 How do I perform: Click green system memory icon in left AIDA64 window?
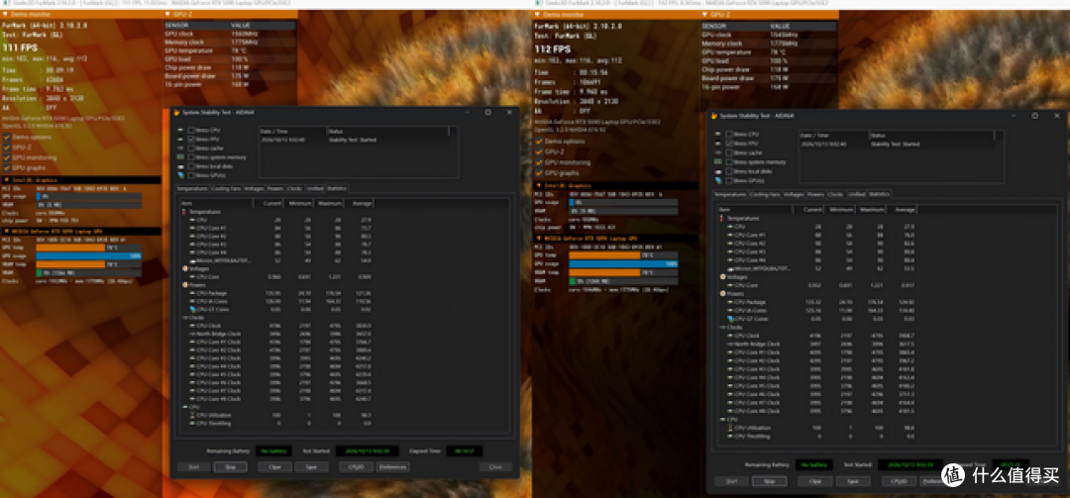180,156
